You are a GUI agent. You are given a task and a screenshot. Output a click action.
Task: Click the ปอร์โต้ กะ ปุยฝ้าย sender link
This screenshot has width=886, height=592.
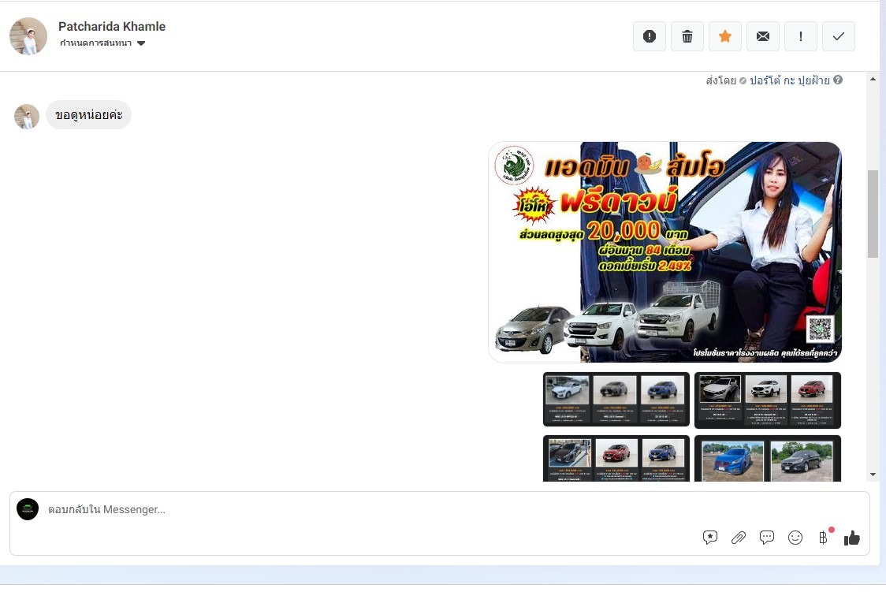tap(789, 80)
